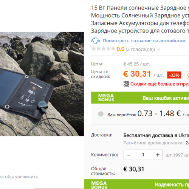Click the info icon next to cashback amount
The height and width of the screenshot is (189, 189).
tap(101, 114)
